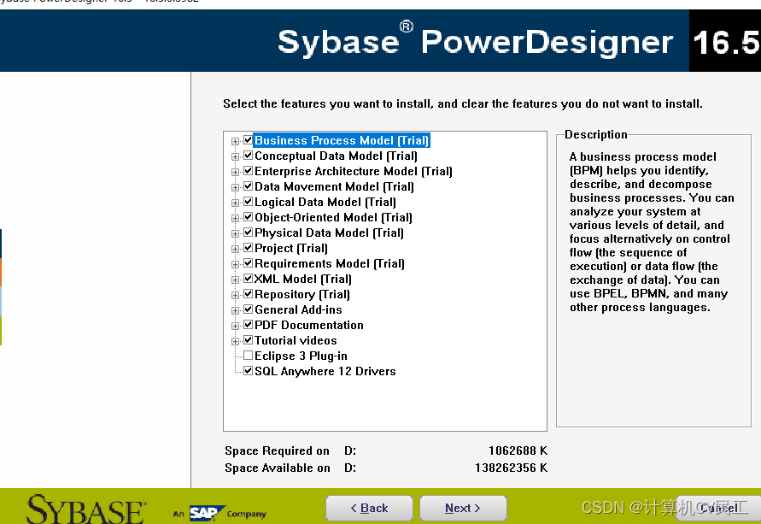Expand Tutorial videos tree node
Screen dimensions: 761x524
point(236,341)
